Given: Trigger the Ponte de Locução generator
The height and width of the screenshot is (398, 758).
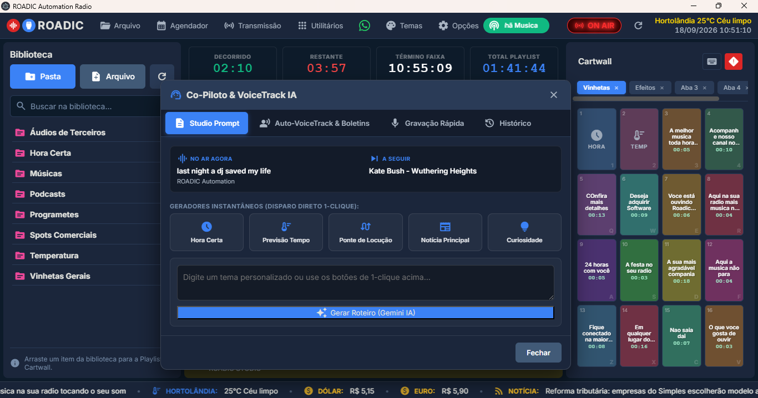Looking at the screenshot, I should point(366,232).
